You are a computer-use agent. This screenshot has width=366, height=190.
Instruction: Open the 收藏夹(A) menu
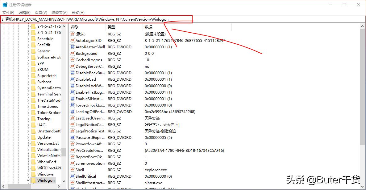(59, 12)
